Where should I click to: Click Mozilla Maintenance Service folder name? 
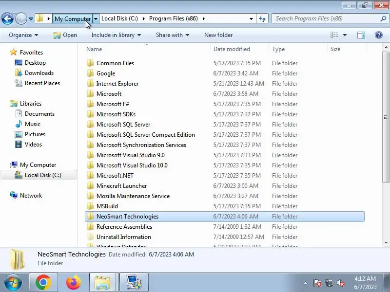(x=133, y=196)
